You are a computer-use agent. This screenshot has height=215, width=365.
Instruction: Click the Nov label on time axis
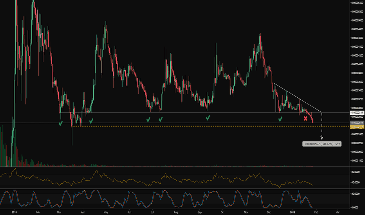tap(246, 212)
